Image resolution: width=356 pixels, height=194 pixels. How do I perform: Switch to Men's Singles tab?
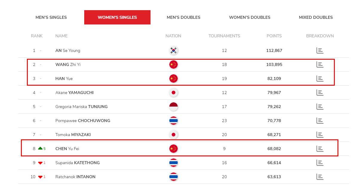[x=51, y=17]
